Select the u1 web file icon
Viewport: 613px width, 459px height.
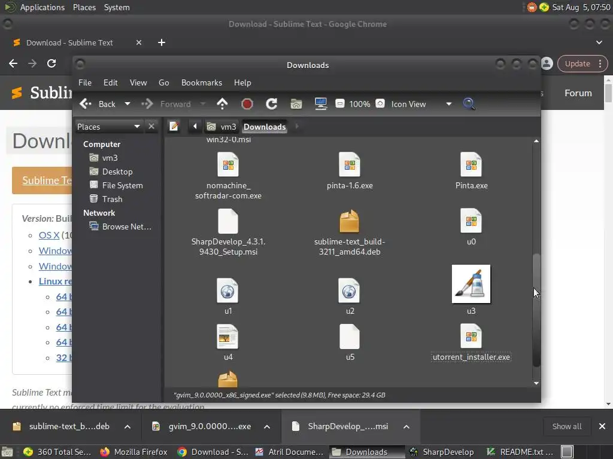coord(227,291)
